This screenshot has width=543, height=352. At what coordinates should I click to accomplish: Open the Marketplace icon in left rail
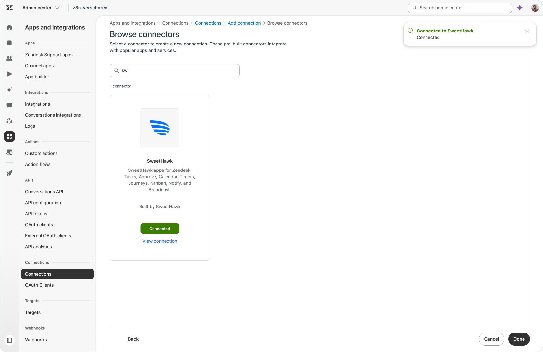pos(9,152)
